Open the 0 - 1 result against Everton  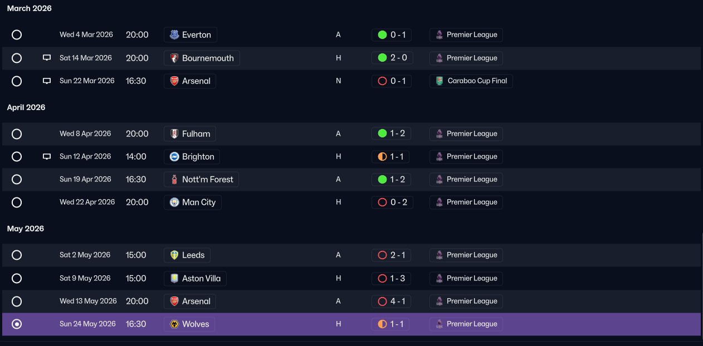[392, 35]
